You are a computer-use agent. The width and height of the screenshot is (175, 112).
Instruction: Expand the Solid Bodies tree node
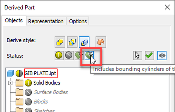(x=10, y=83)
